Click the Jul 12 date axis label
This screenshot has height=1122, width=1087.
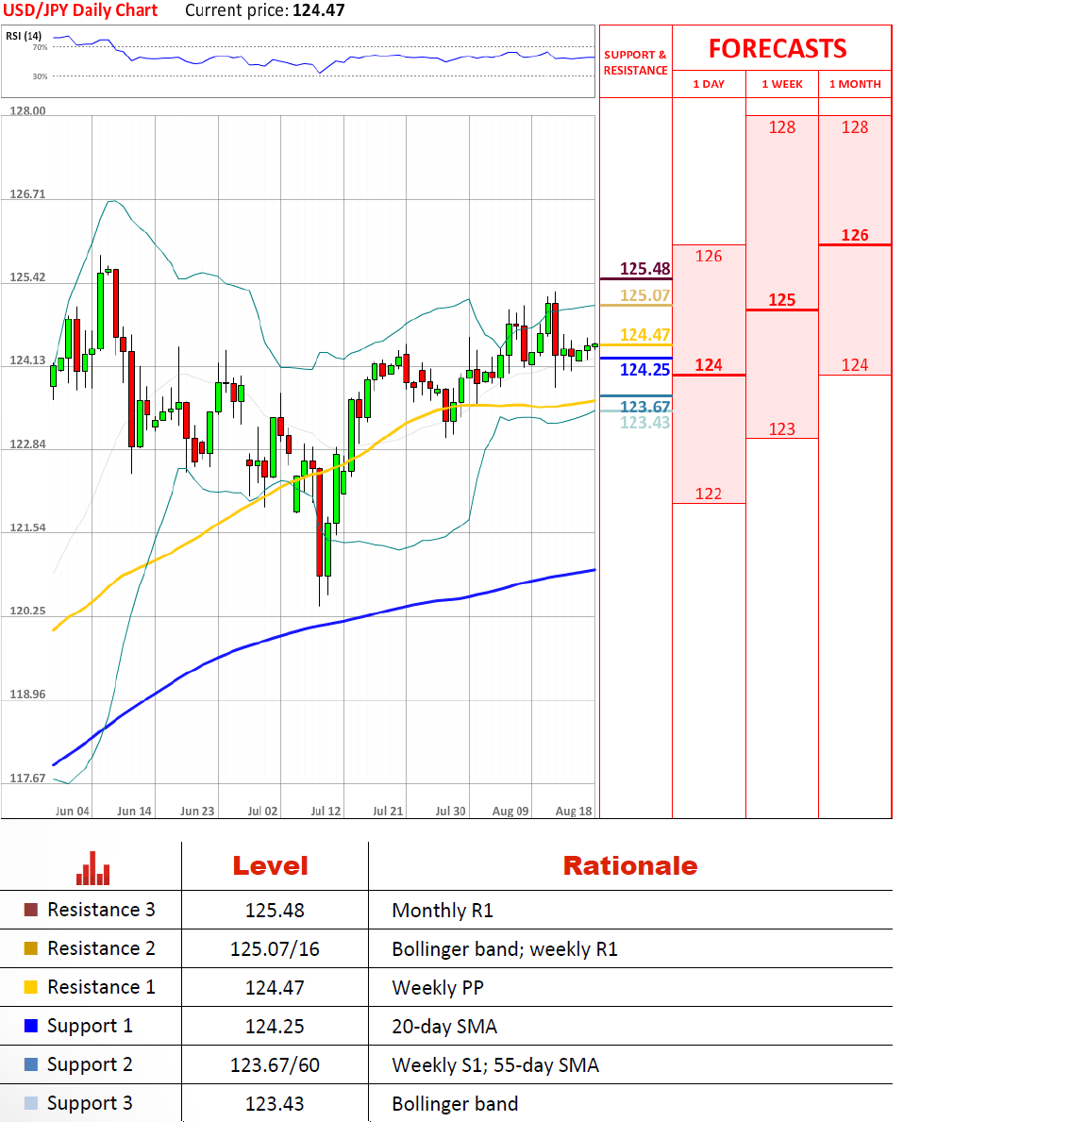click(326, 811)
